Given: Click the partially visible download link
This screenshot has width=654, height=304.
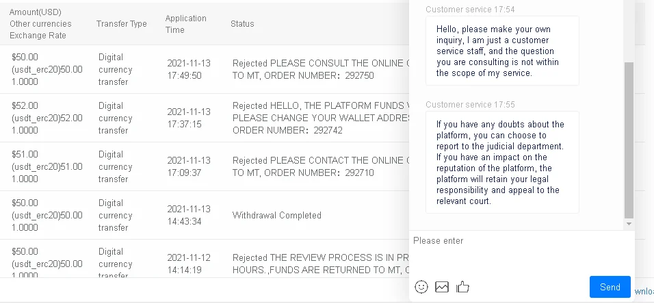Looking at the screenshot, I should tap(644, 291).
